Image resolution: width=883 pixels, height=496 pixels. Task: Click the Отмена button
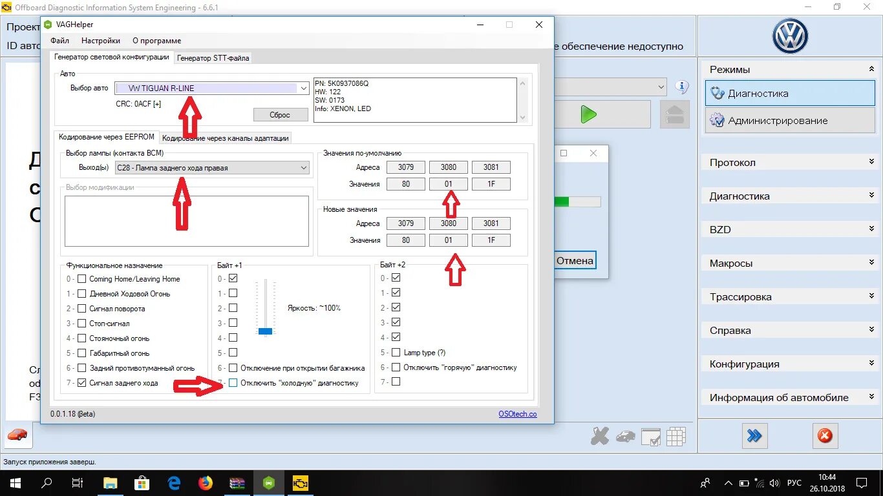(575, 261)
